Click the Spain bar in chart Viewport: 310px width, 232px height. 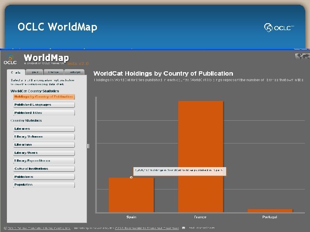tap(131, 195)
